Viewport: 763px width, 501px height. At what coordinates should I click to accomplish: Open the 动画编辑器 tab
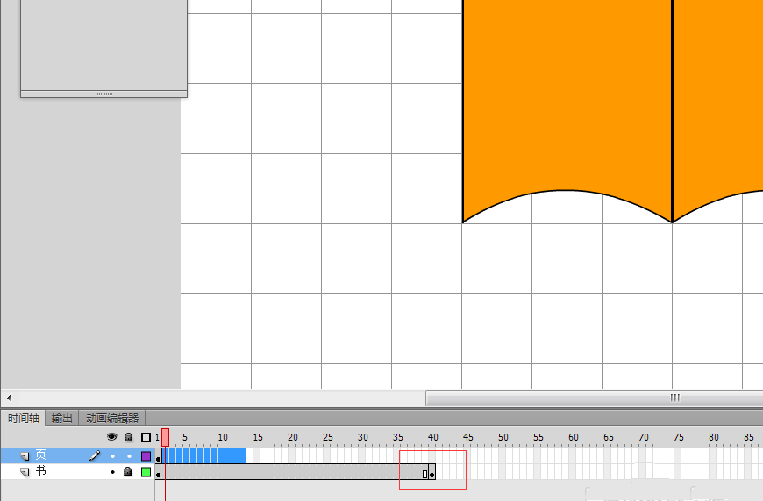click(112, 418)
